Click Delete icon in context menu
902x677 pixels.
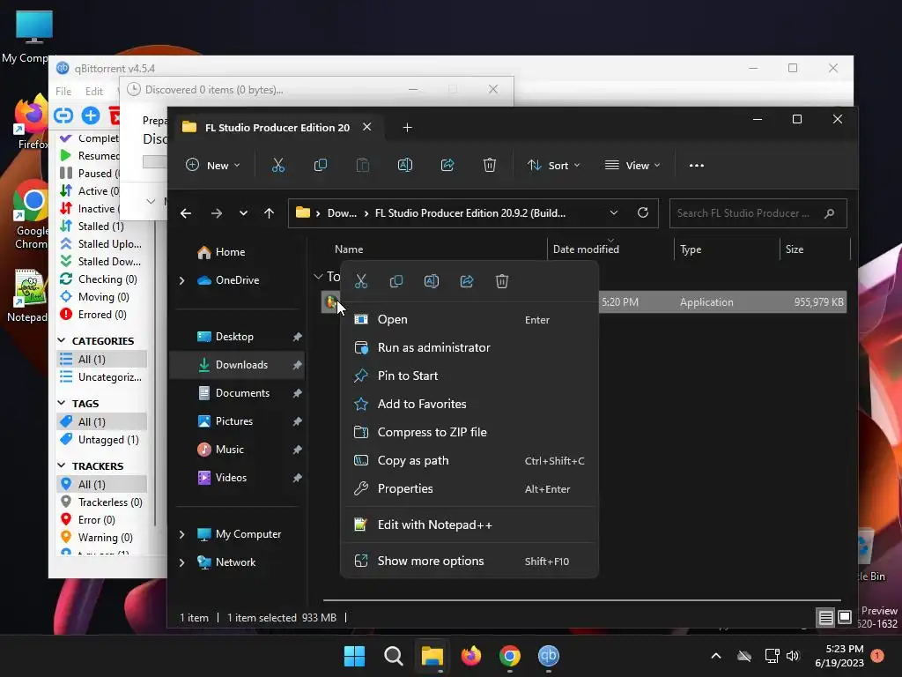click(x=502, y=281)
